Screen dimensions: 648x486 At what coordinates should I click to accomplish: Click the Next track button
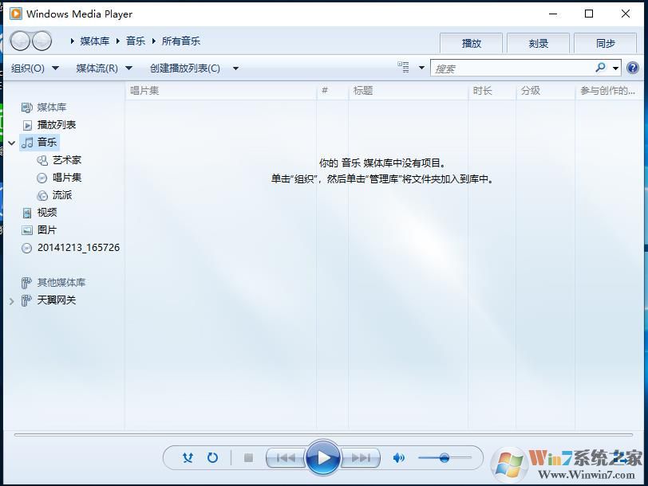pyautogui.click(x=361, y=458)
